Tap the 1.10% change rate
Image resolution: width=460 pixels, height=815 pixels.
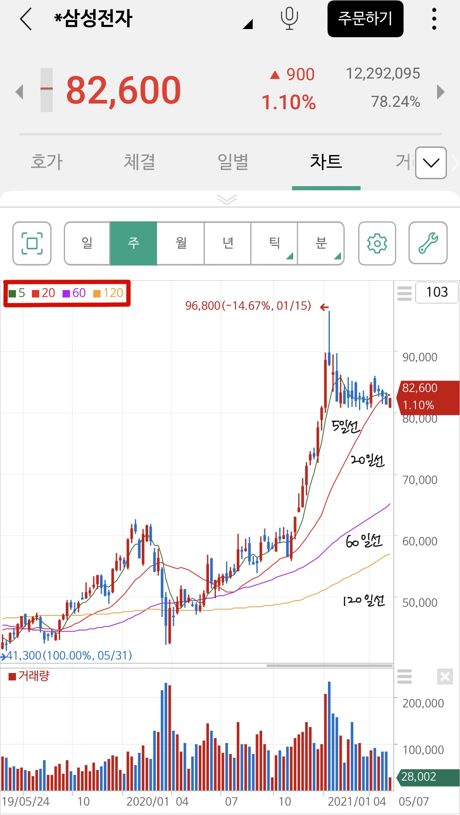pyautogui.click(x=289, y=102)
